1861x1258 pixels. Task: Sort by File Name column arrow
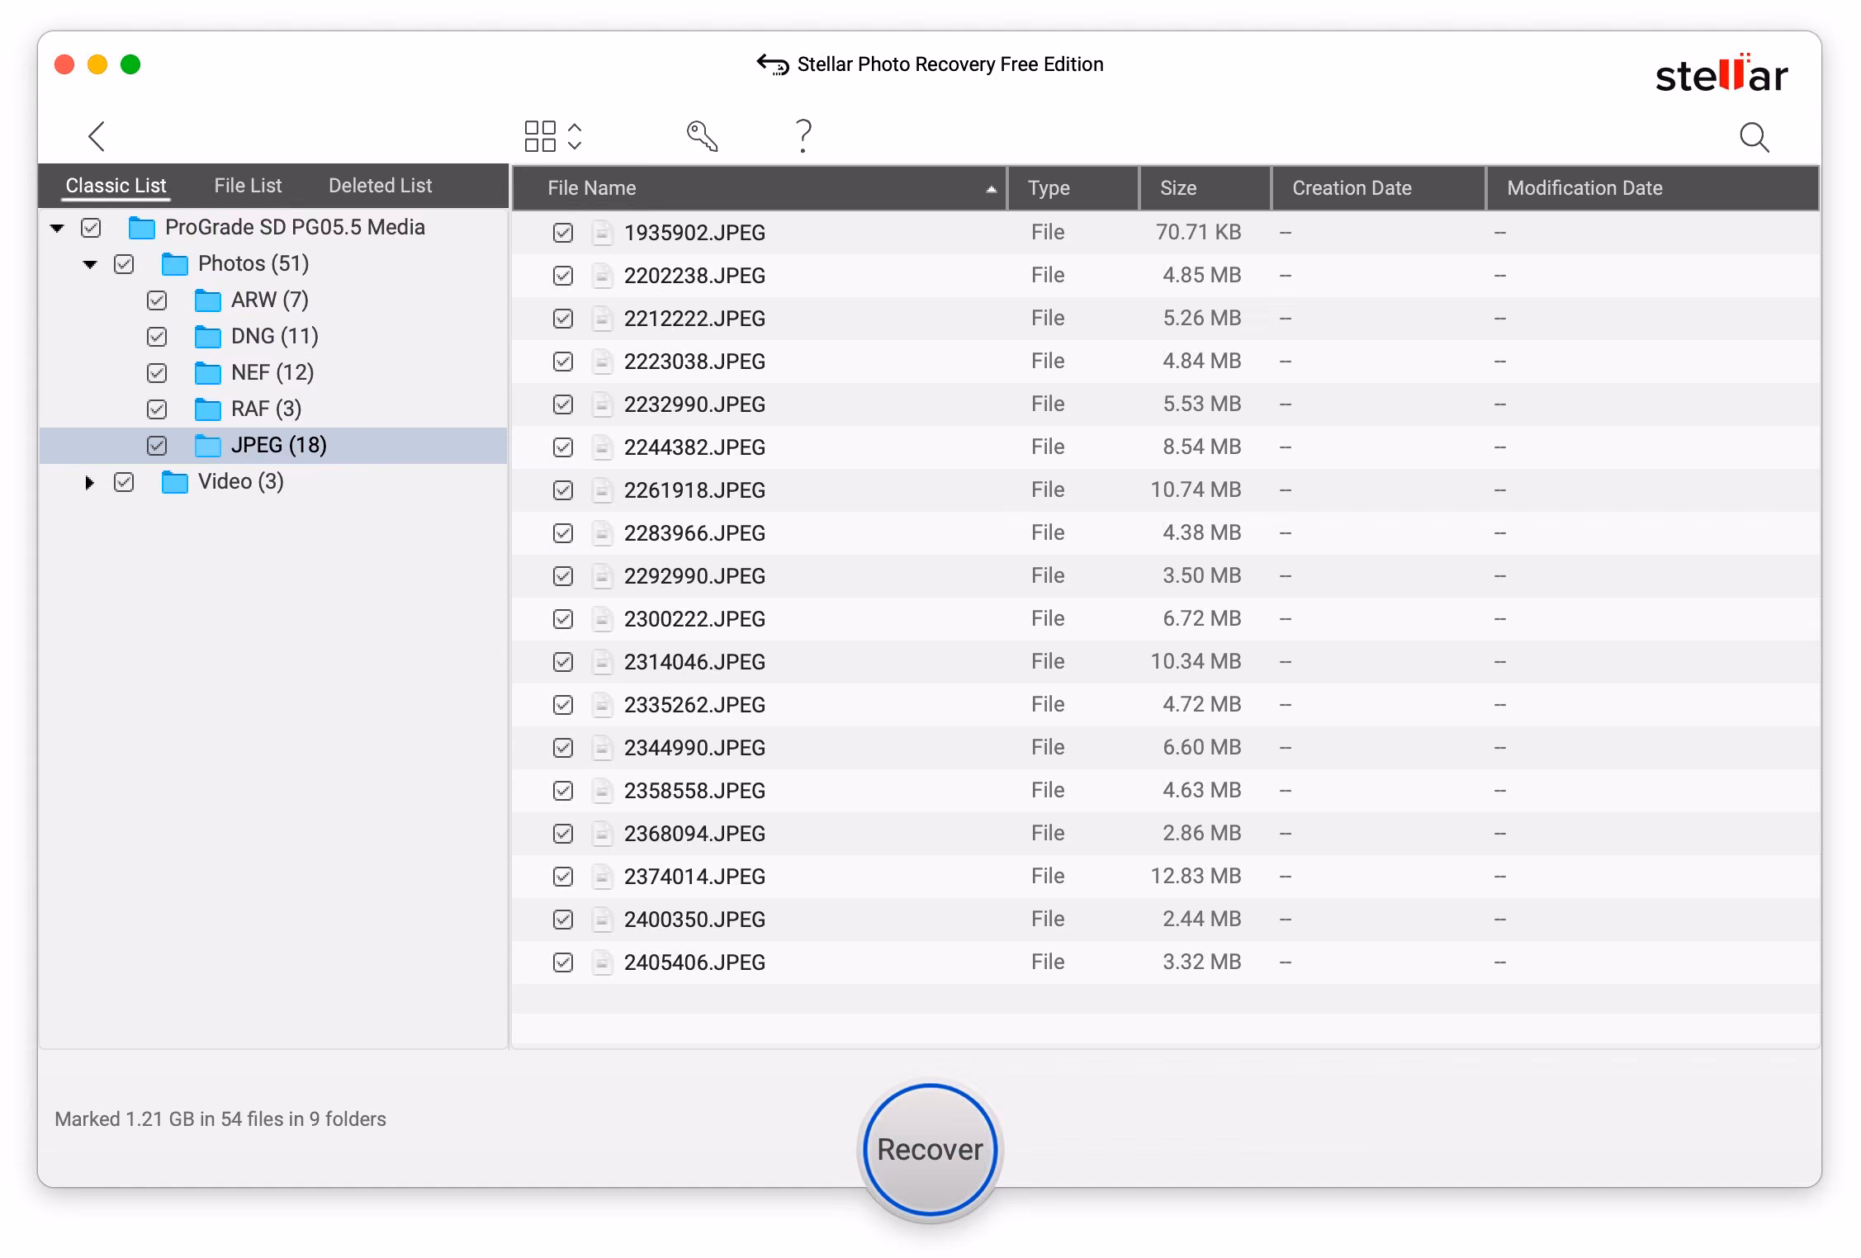tap(991, 189)
